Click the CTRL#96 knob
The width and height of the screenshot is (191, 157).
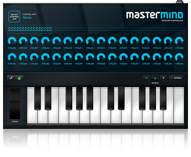click(x=179, y=57)
